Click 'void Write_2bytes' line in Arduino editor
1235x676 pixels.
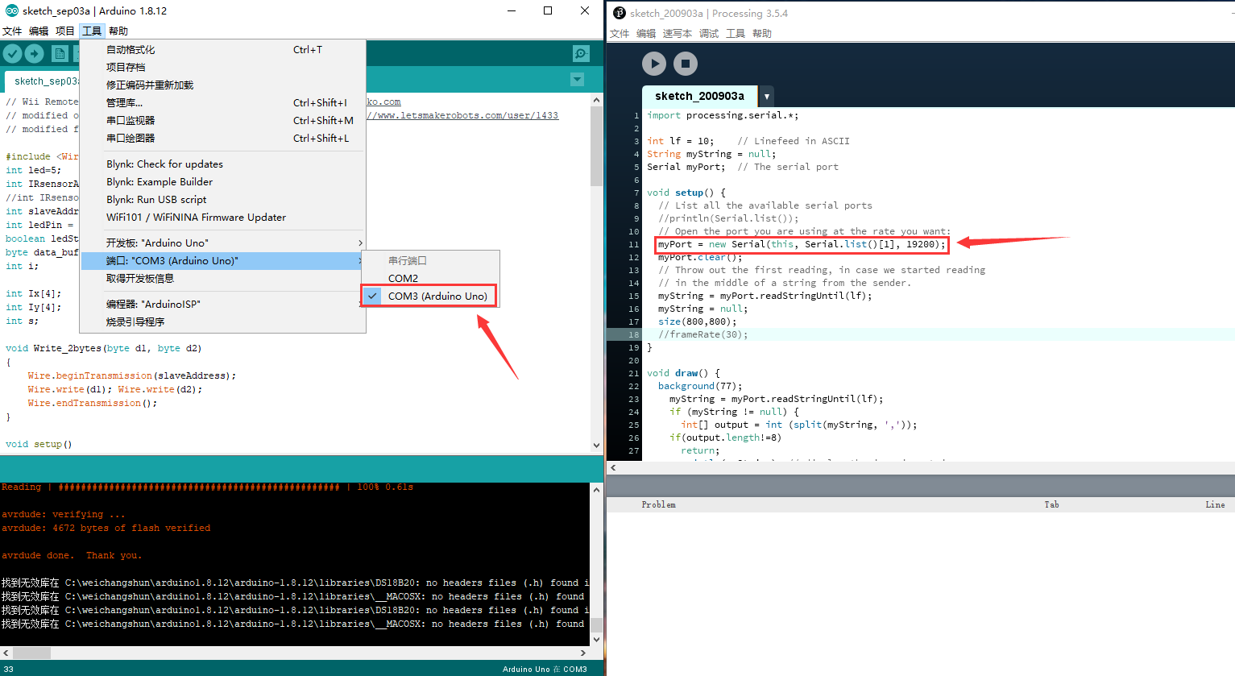(103, 348)
